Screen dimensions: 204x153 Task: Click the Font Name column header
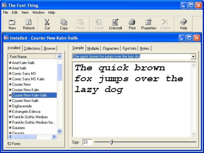coord(32,57)
